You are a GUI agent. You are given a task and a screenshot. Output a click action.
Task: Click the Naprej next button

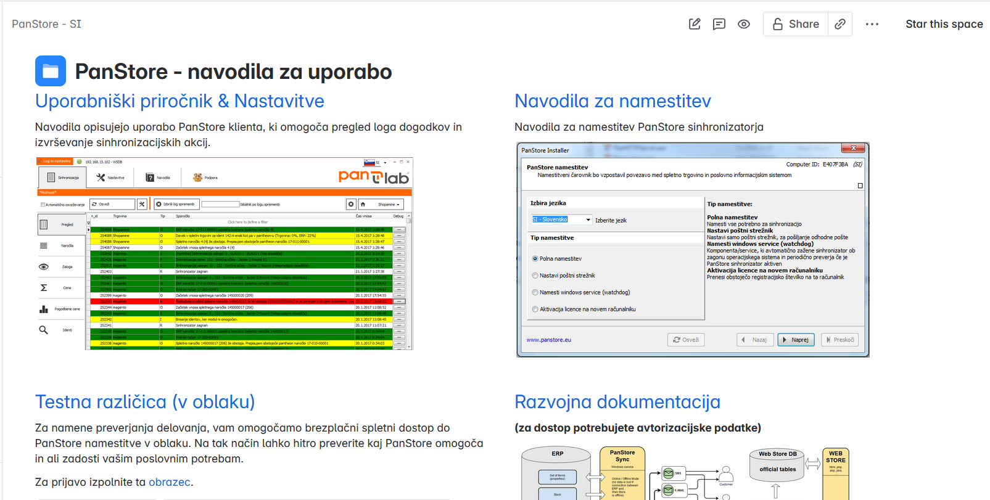tap(796, 340)
